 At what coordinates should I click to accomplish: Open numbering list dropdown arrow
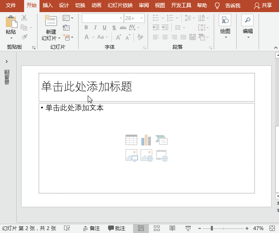coord(177,18)
